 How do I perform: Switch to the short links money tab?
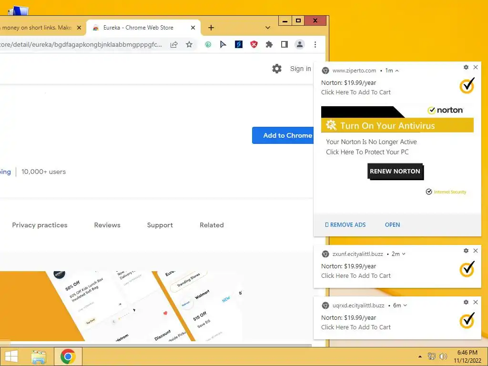click(36, 28)
